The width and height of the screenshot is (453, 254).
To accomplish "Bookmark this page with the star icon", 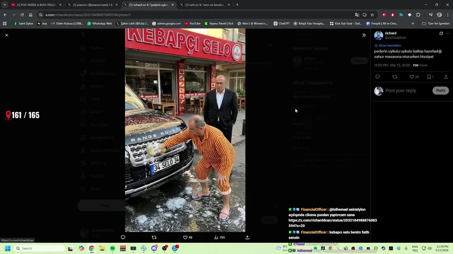I will tap(372, 15).
